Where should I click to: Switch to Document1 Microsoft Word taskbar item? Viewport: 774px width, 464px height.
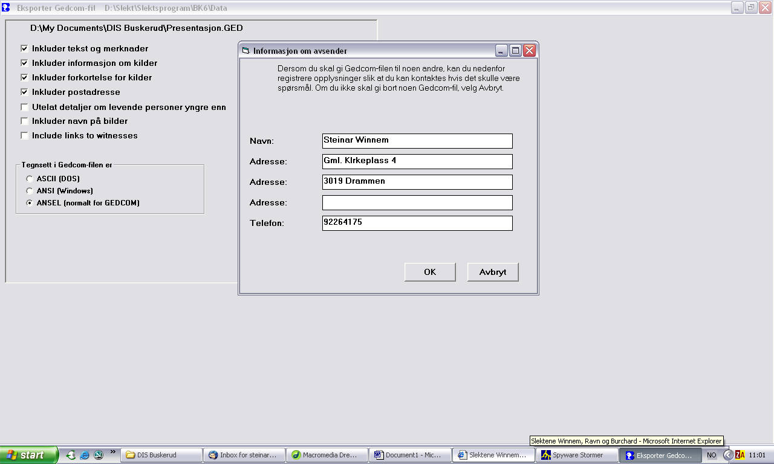click(x=410, y=455)
